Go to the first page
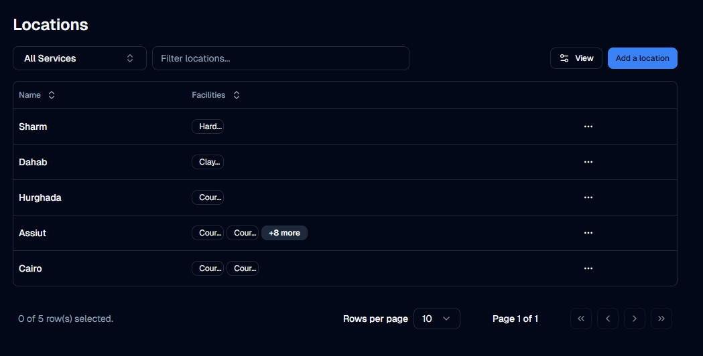 click(581, 319)
